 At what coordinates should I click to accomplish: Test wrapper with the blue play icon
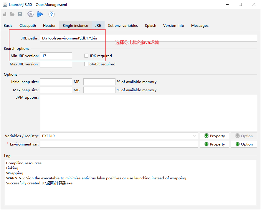[x=40, y=14]
